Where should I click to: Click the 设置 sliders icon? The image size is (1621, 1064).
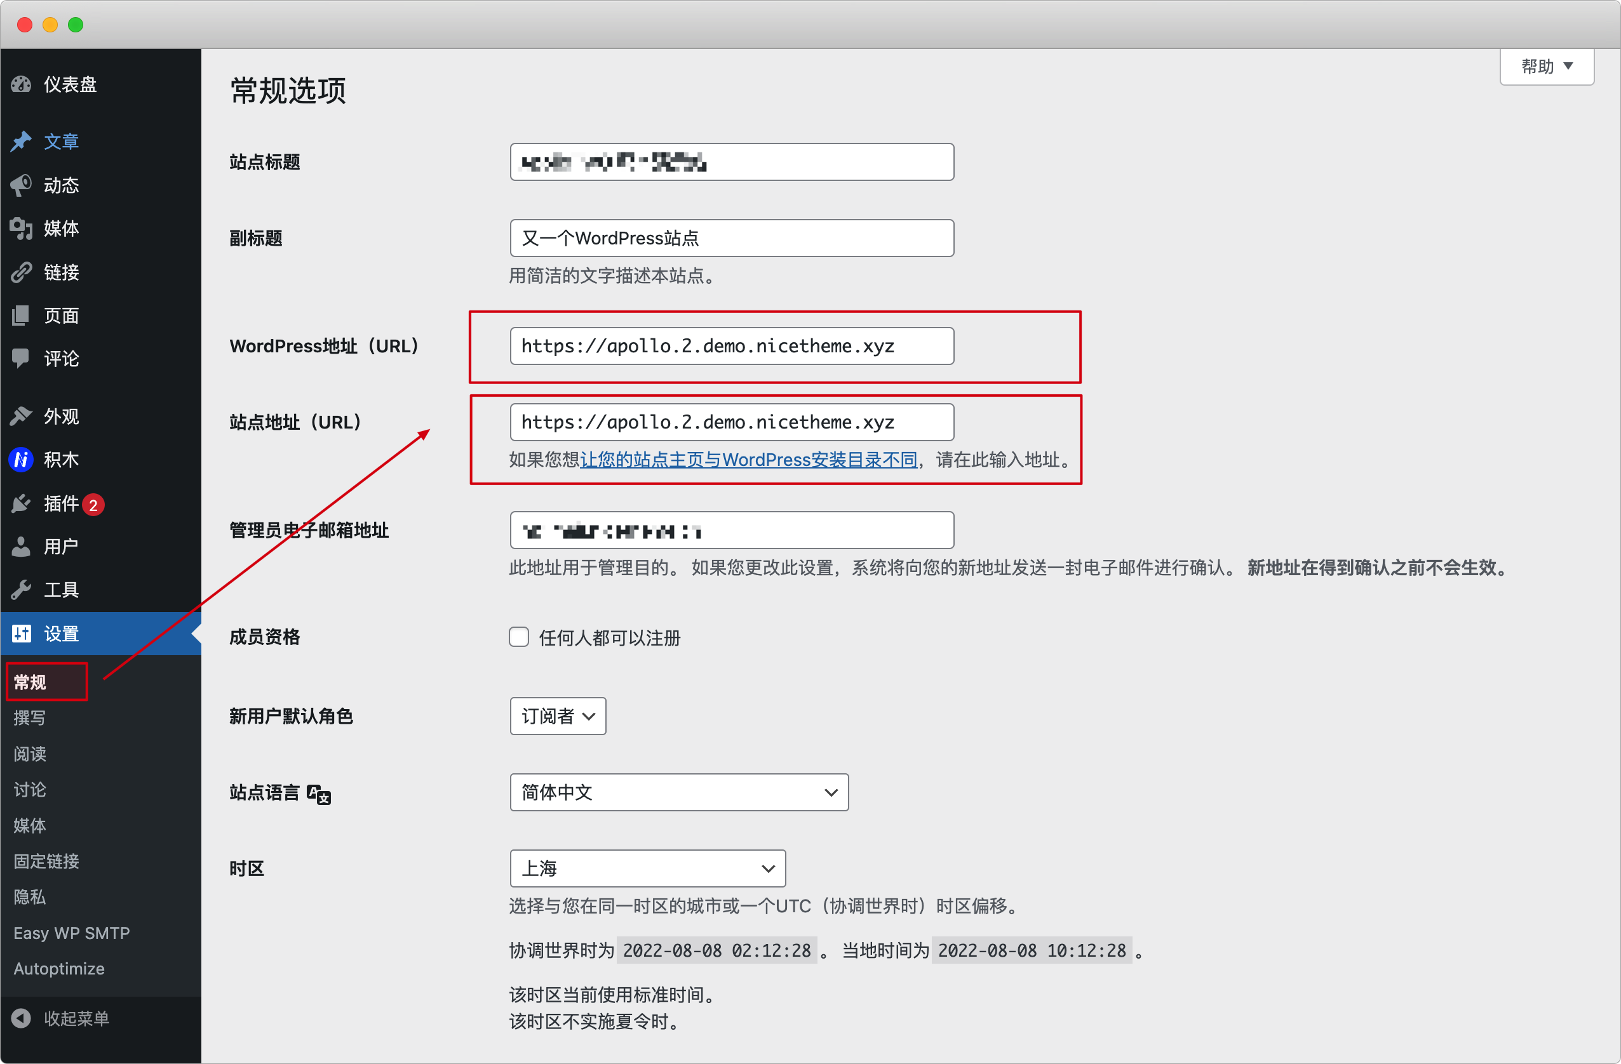pos(21,634)
